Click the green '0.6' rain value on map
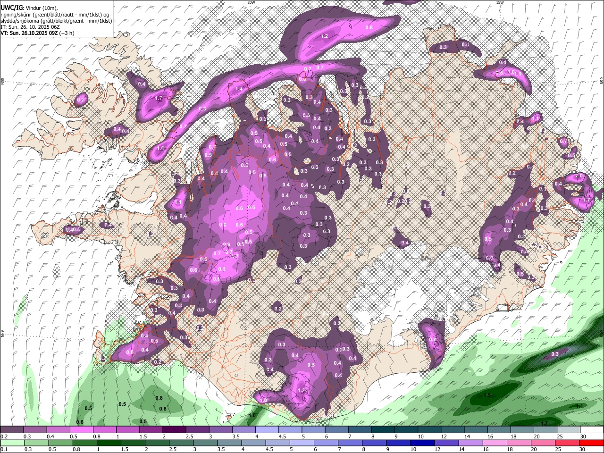Image resolution: width=604 pixels, height=453 pixels. coord(80,422)
